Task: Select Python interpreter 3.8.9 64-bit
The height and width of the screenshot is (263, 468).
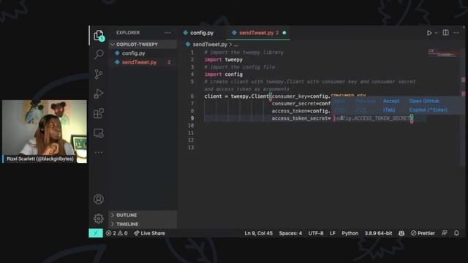Action: click(378, 233)
